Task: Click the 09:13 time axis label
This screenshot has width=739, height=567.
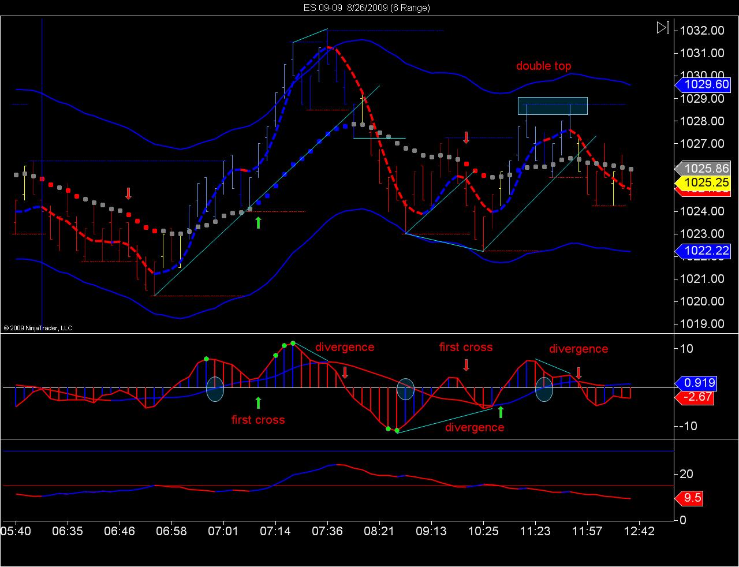Action: [431, 531]
